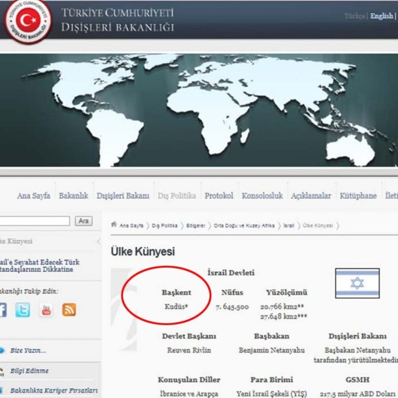Click the Twitter social media icon
The width and height of the screenshot is (398, 398).
pyautogui.click(x=22, y=310)
